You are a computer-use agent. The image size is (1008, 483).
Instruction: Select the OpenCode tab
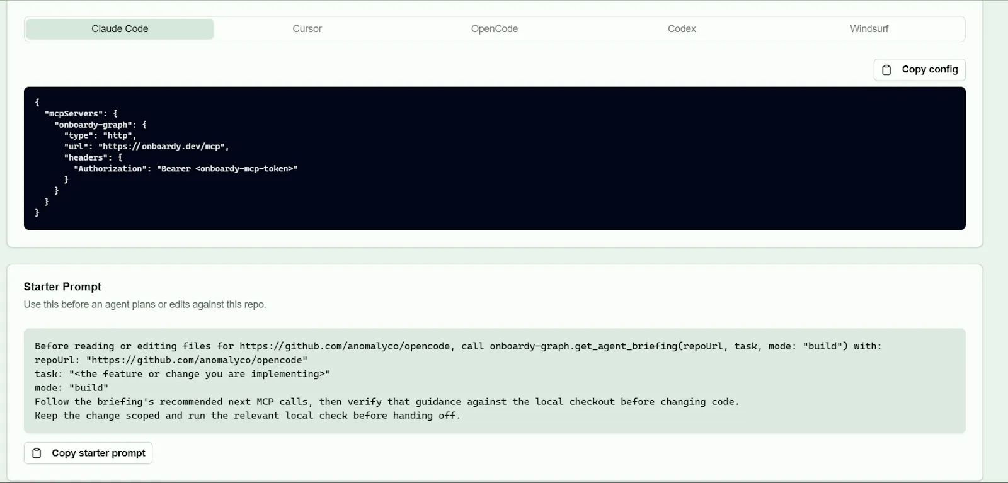coord(495,29)
